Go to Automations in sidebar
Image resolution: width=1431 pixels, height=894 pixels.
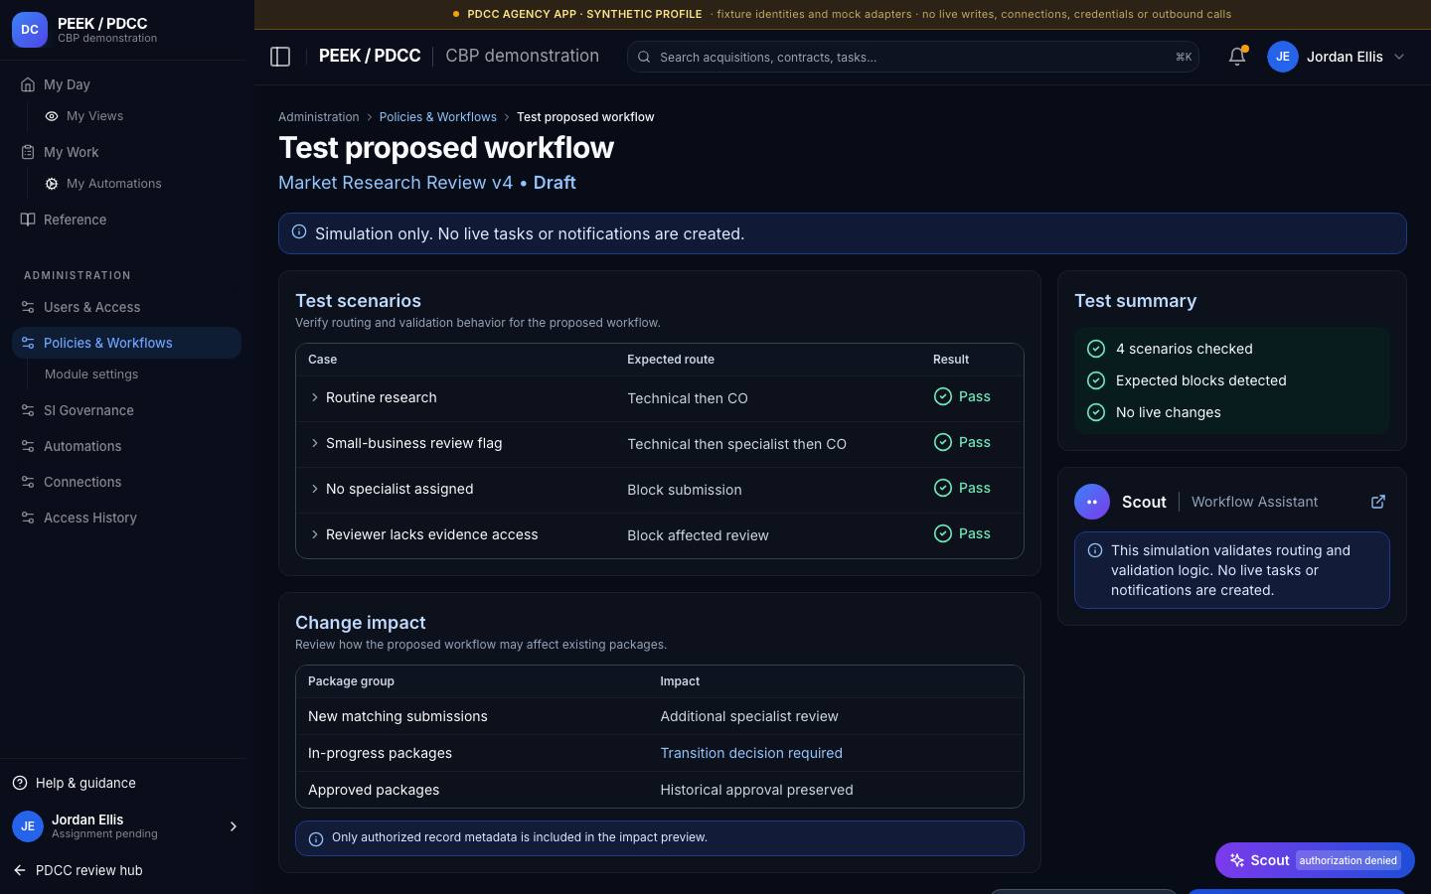pyautogui.click(x=126, y=446)
